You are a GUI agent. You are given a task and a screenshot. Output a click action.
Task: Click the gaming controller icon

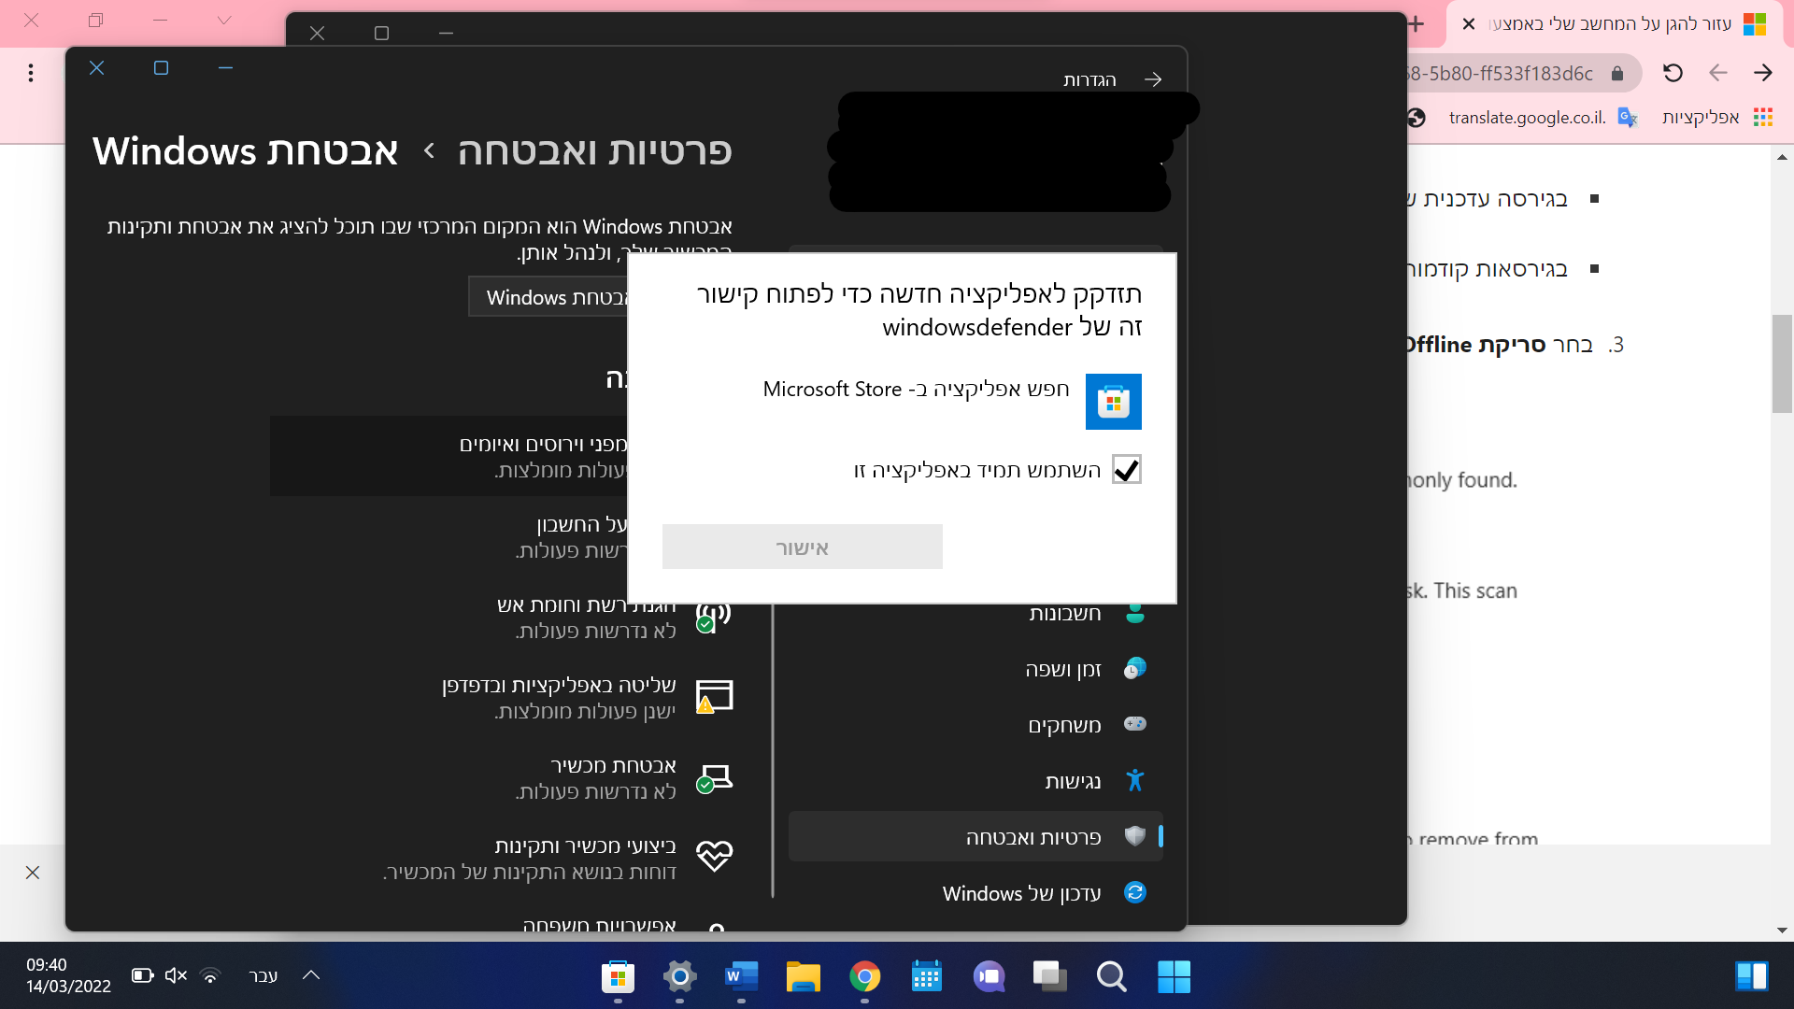coord(1135,724)
